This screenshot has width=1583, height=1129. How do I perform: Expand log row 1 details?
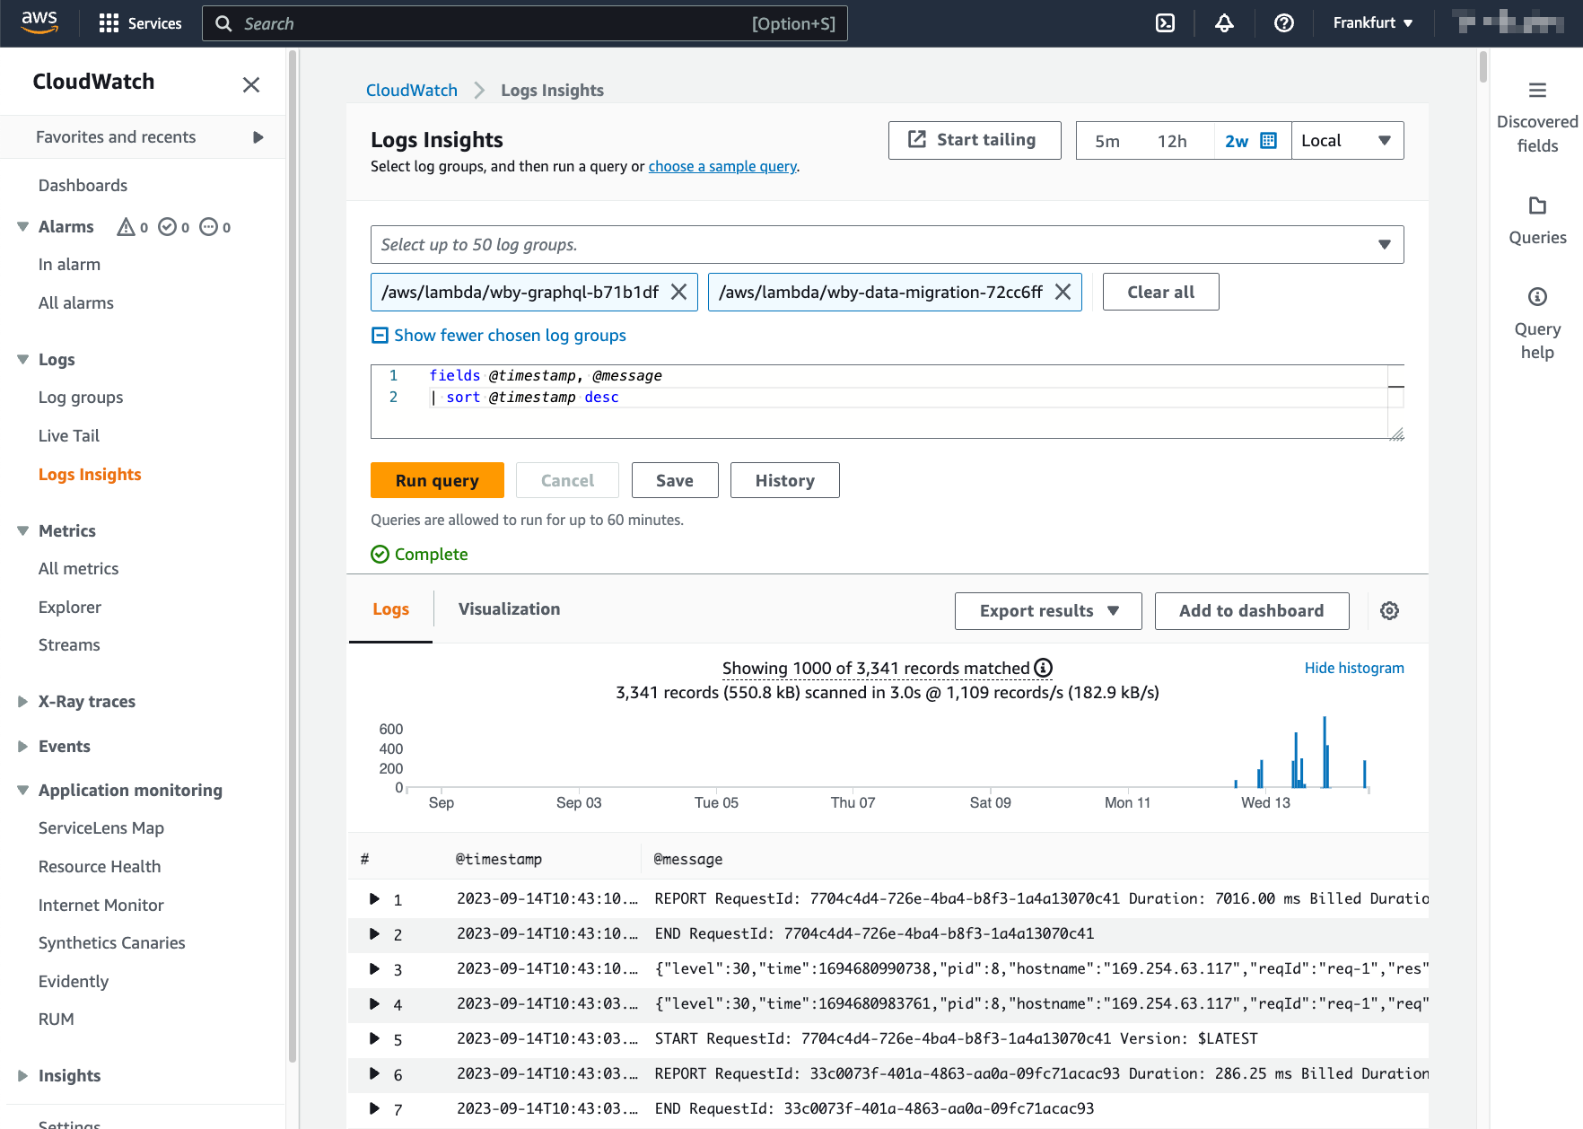pos(374,899)
